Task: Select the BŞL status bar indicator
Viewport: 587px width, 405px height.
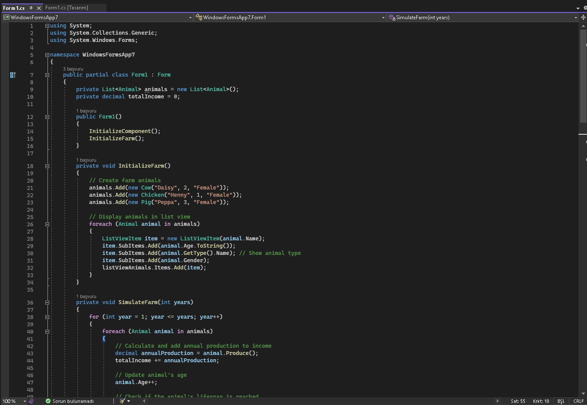Action: tap(561, 401)
